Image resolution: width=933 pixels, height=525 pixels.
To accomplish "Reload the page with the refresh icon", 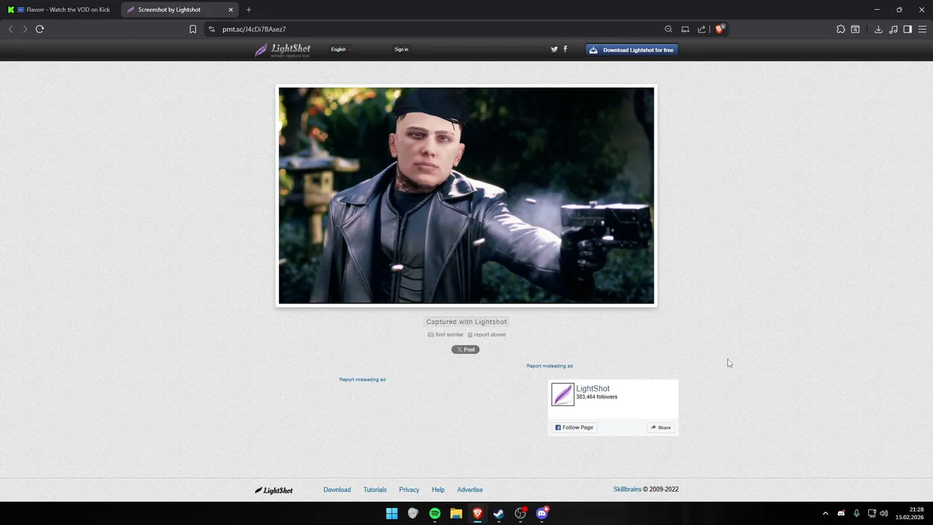I will [x=39, y=29].
